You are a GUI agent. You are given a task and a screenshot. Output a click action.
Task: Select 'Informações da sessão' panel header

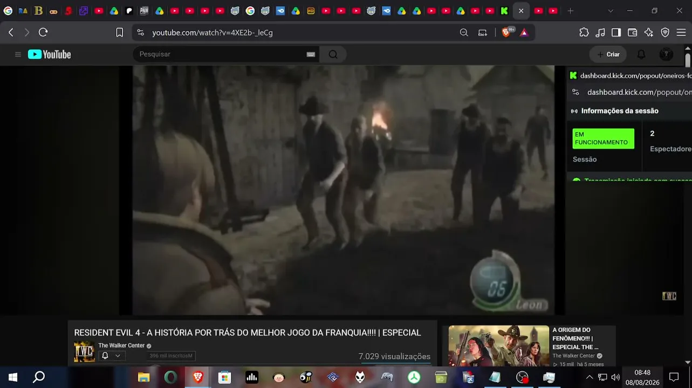click(620, 111)
